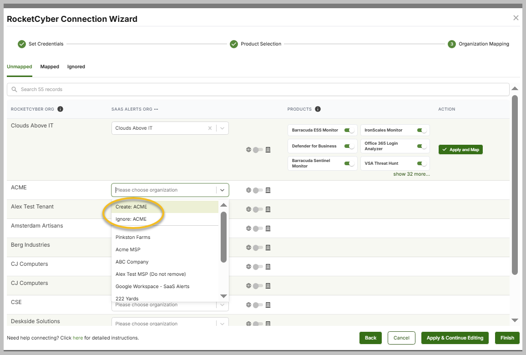Click the info icon next to RocketCyber Org

point(61,109)
